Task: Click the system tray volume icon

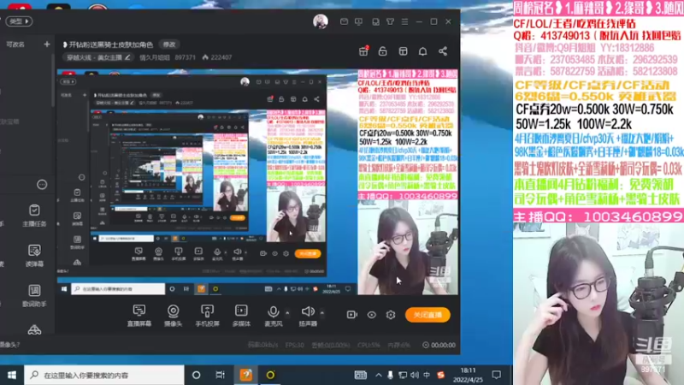Action: [x=415, y=375]
